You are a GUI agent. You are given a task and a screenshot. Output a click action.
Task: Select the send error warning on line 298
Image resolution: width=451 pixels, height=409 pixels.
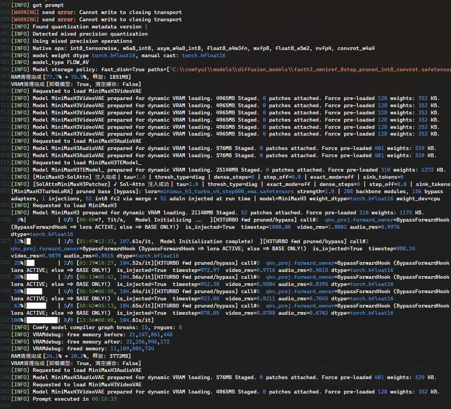pyautogui.click(x=96, y=12)
